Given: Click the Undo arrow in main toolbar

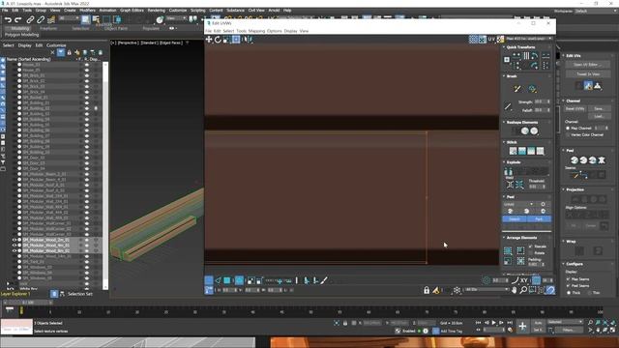Looking at the screenshot, I should click(8, 19).
